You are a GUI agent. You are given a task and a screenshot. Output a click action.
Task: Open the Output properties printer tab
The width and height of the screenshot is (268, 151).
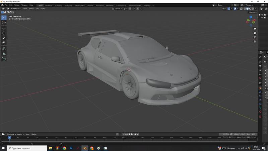[260, 66]
